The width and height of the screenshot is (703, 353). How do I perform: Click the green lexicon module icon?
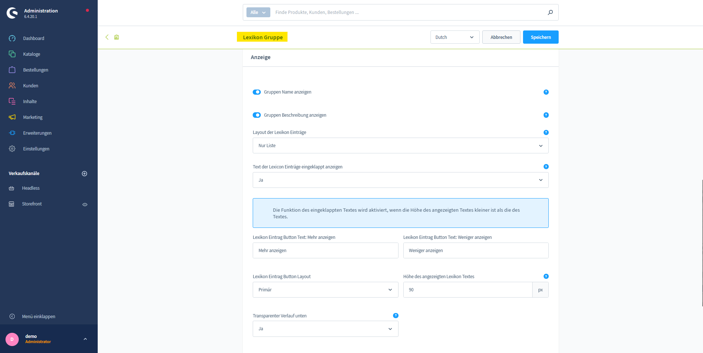click(x=116, y=37)
